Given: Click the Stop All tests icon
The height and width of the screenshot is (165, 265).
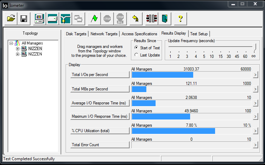Looking at the screenshot, I should point(120,18).
